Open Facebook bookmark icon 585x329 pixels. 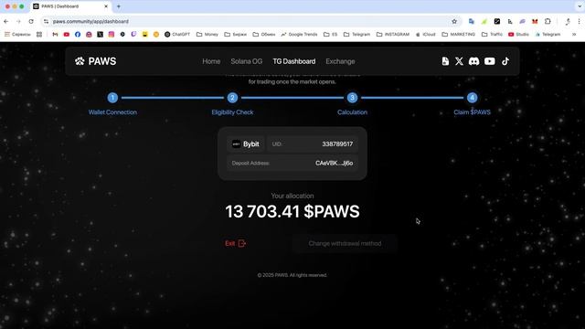[x=78, y=35]
